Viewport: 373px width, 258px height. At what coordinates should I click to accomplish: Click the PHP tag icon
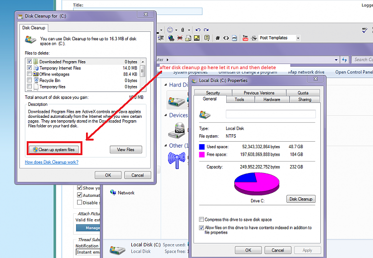[x=235, y=38]
